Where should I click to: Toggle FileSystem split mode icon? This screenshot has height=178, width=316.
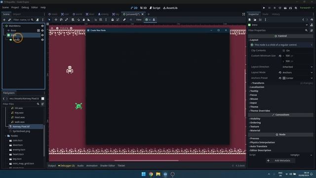[43, 98]
